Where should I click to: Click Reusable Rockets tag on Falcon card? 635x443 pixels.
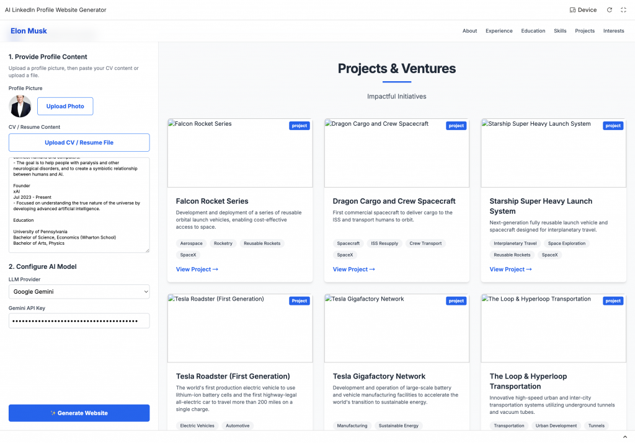point(262,243)
